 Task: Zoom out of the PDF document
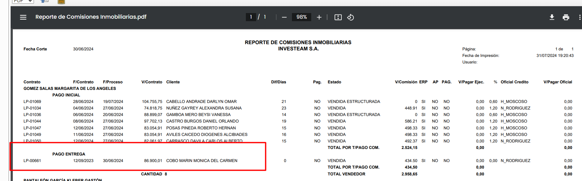pyautogui.click(x=284, y=17)
